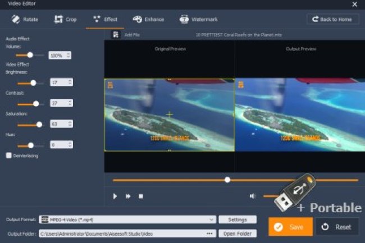The height and width of the screenshot is (243, 365).
Task: Switch to the Watermark tab
Action: click(x=199, y=19)
